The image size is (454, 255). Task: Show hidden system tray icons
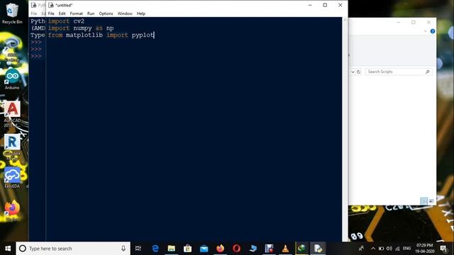tap(373, 249)
